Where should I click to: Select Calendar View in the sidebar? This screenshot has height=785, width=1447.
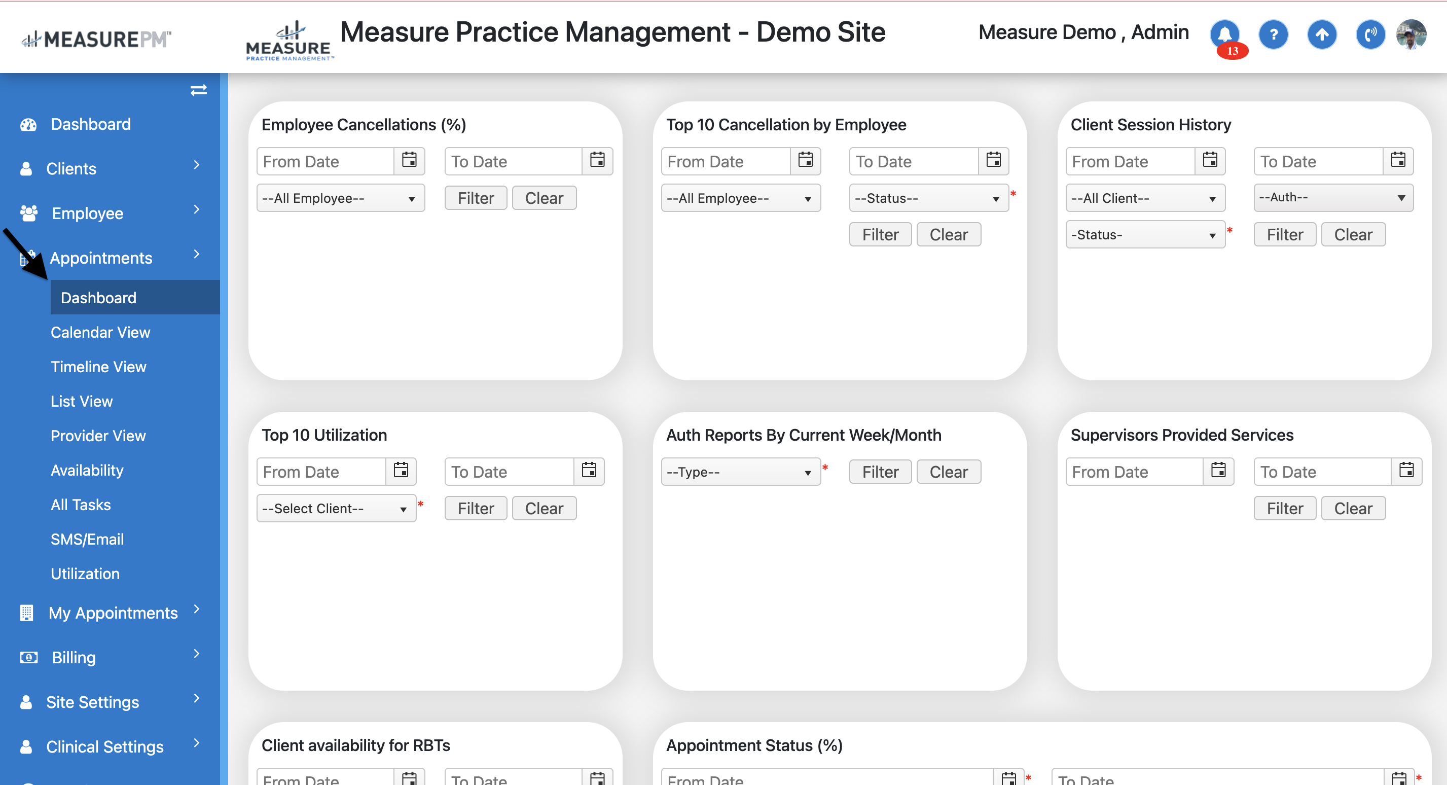tap(100, 332)
